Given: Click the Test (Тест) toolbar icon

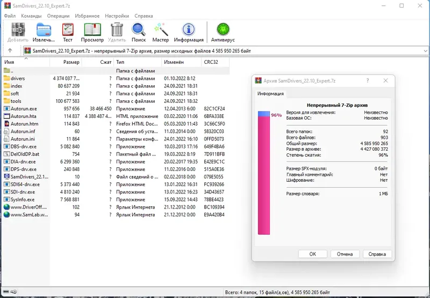Looking at the screenshot, I should click(x=68, y=29).
